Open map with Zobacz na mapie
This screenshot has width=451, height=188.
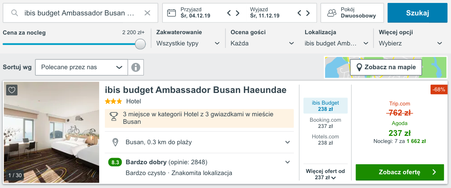coord(386,67)
